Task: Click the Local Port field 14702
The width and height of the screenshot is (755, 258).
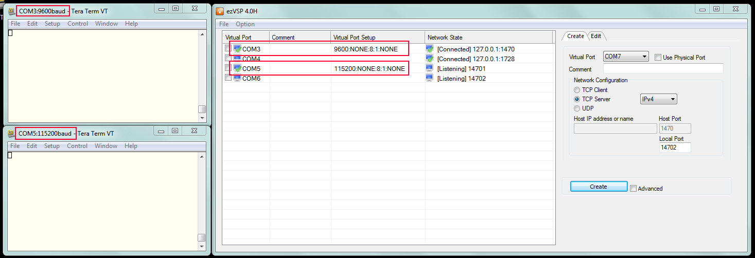Action: click(675, 148)
